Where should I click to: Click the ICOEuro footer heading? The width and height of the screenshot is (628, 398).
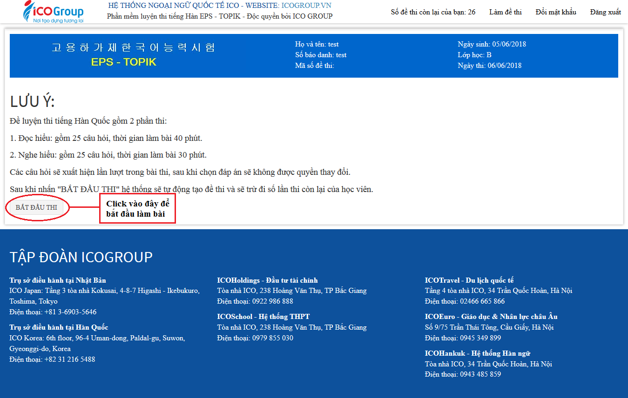pyautogui.click(x=491, y=317)
